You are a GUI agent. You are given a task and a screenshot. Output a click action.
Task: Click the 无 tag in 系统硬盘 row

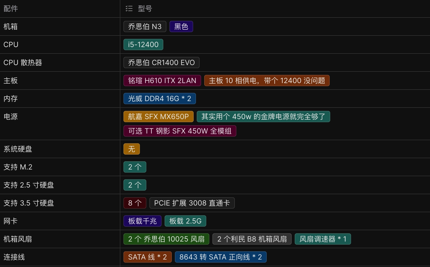[132, 149]
